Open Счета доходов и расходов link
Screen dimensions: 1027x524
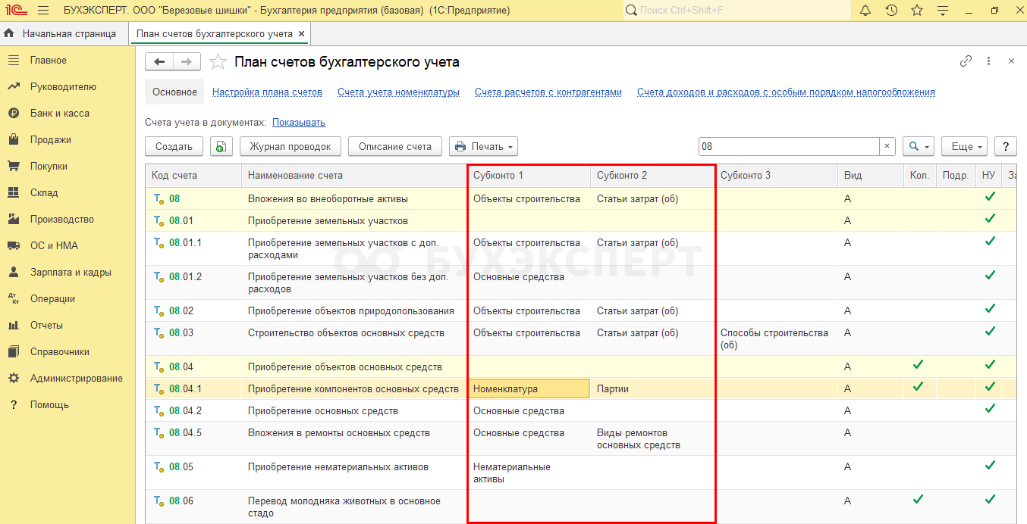[786, 92]
